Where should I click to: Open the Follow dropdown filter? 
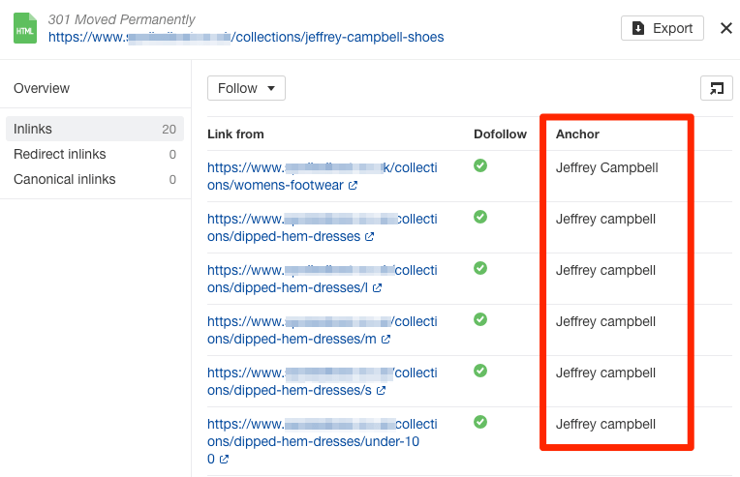(246, 88)
